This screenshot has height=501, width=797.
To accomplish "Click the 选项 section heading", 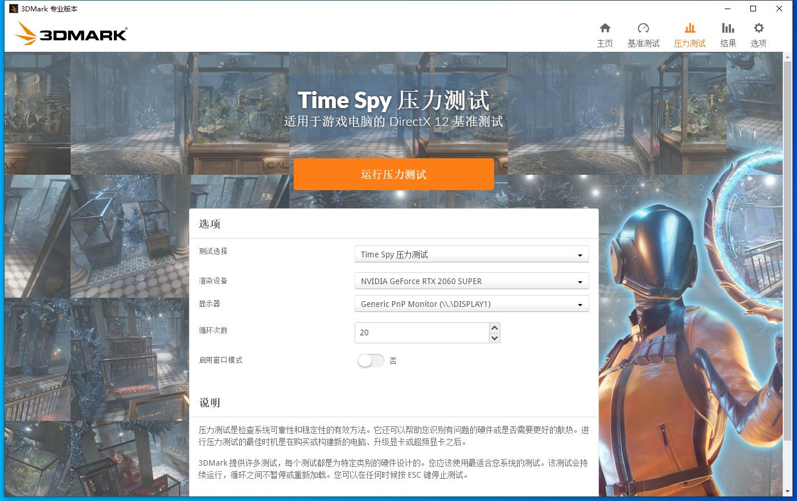I will (x=209, y=224).
